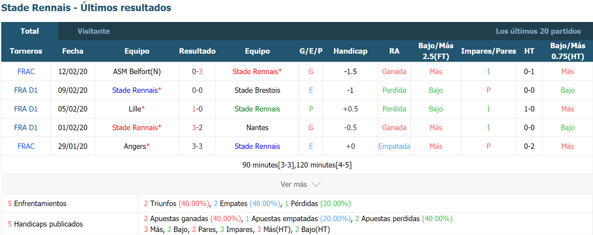This screenshot has height=235, width=593.
Task: Open the Los últimos 20 partidos selector
Action: coord(538,31)
